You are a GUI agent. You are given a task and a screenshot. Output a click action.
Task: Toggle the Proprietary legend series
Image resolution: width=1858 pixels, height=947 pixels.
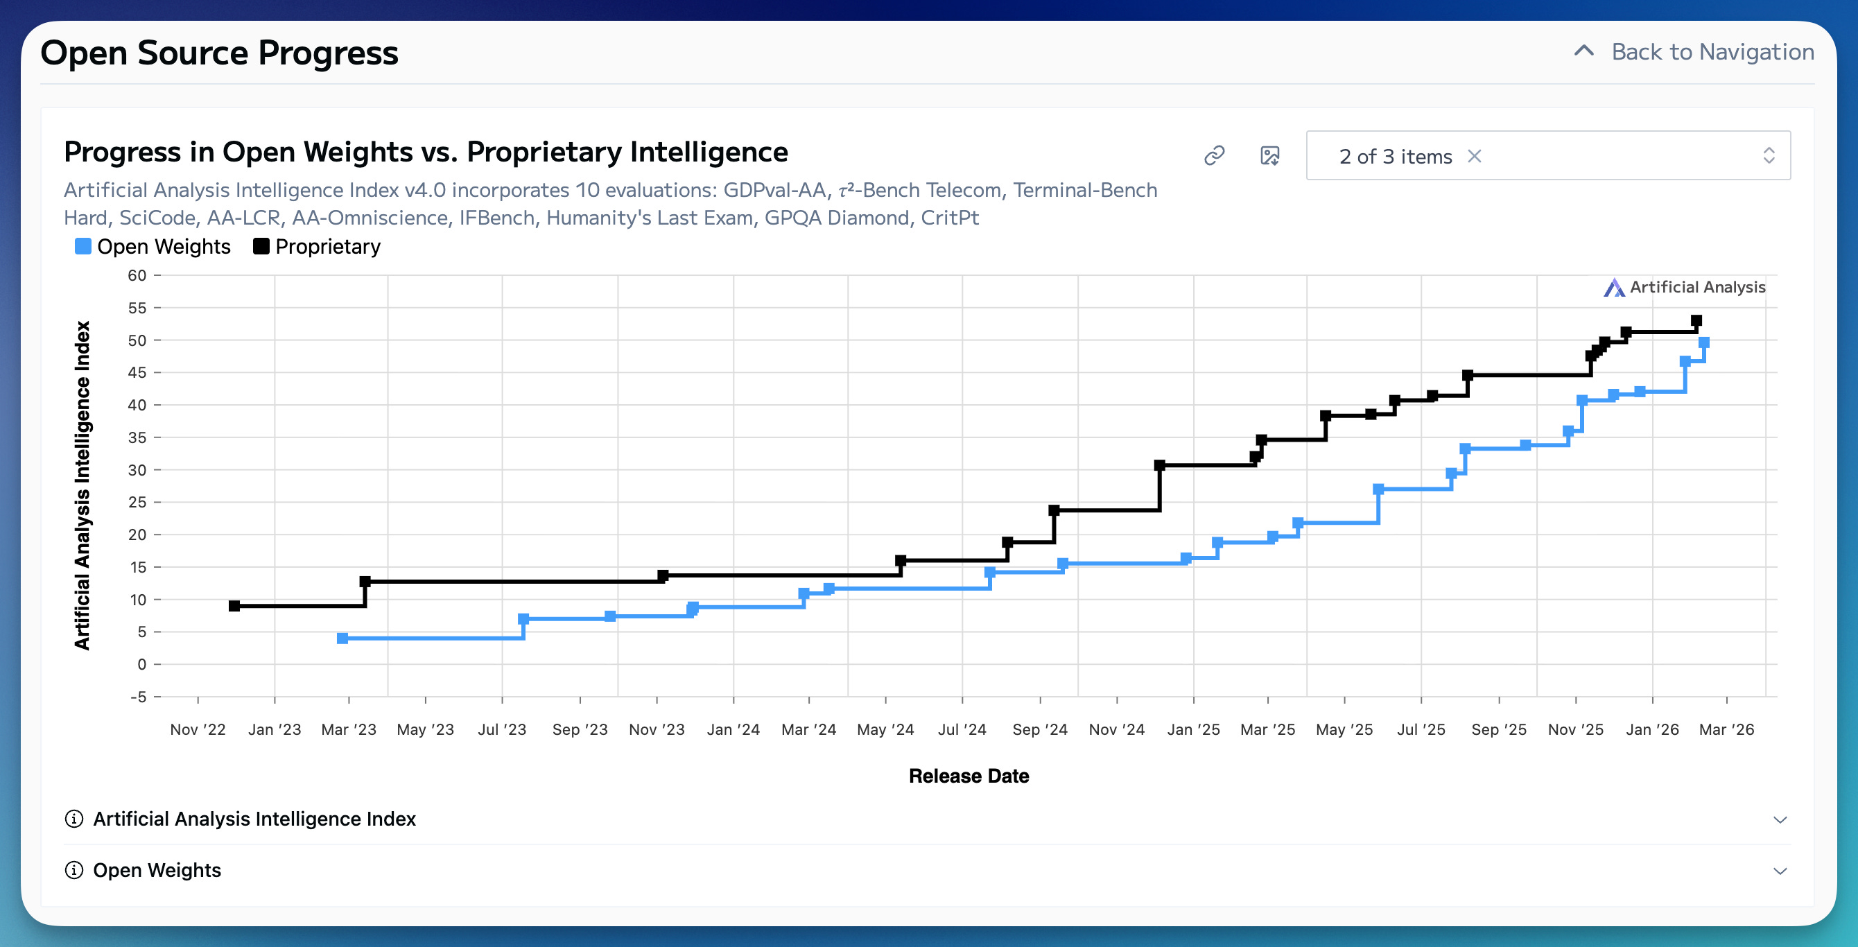coord(327,247)
